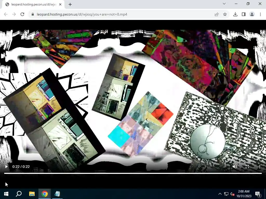Open the Chrome downloads panel
266x199 pixels.
[235, 15]
